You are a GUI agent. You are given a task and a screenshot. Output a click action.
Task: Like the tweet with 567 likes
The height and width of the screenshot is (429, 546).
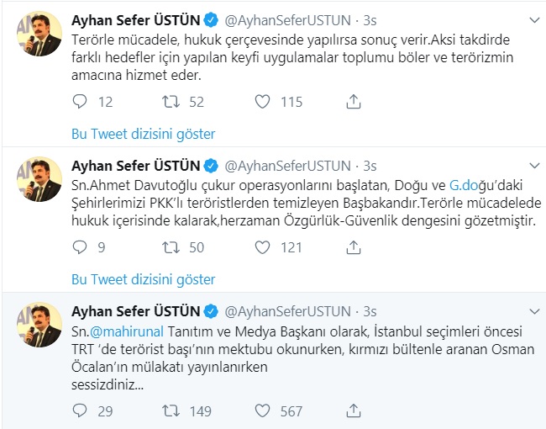(x=262, y=410)
